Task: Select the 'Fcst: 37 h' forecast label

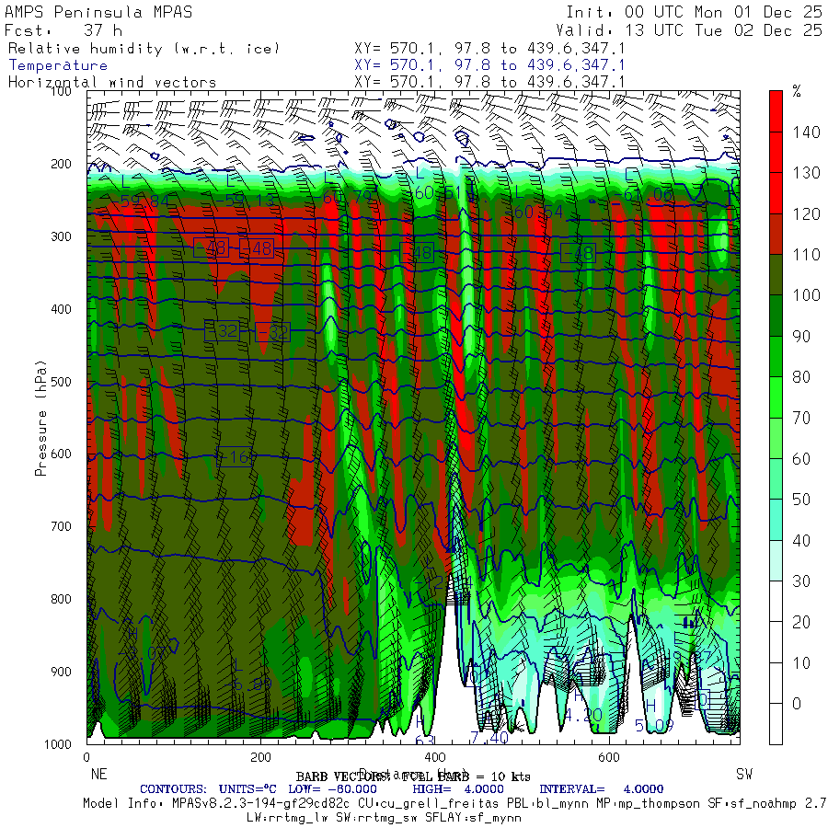Action: pos(63,30)
